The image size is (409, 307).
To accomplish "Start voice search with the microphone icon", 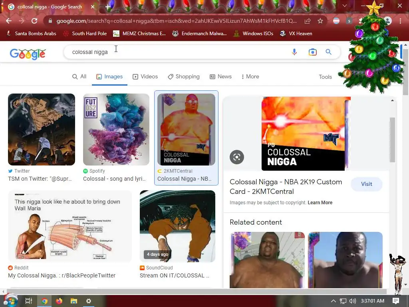I will (294, 52).
